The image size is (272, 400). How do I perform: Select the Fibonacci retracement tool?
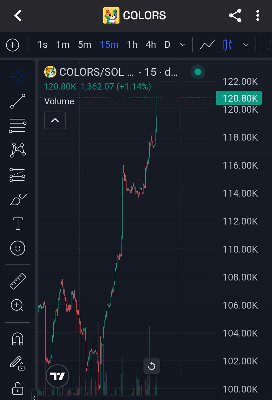(18, 126)
